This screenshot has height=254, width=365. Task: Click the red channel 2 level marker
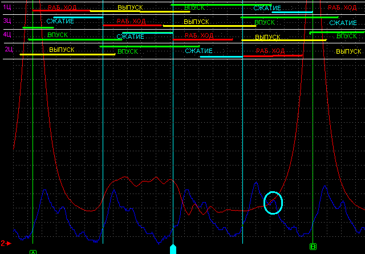tap(6, 244)
